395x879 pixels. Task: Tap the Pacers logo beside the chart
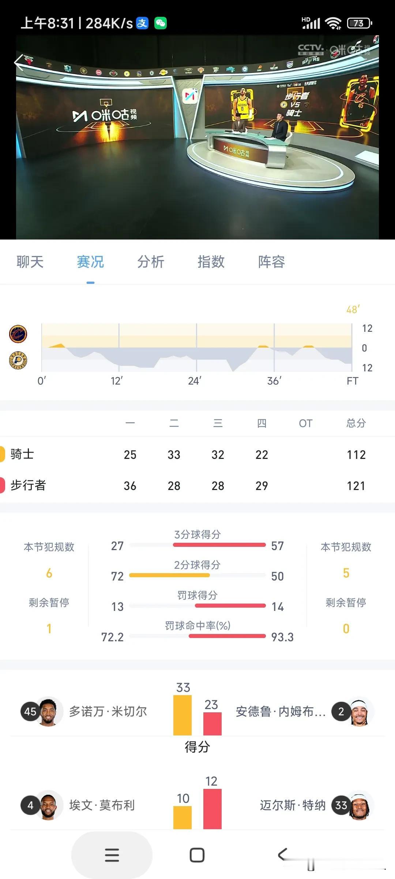tap(18, 360)
